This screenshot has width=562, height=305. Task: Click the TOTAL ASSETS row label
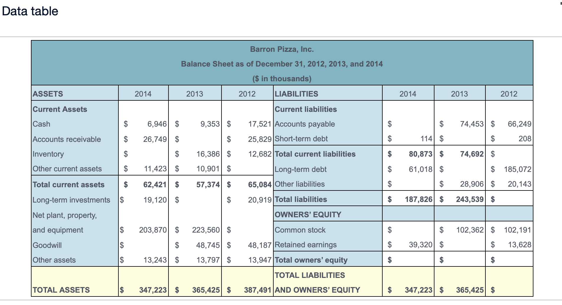pos(61,290)
